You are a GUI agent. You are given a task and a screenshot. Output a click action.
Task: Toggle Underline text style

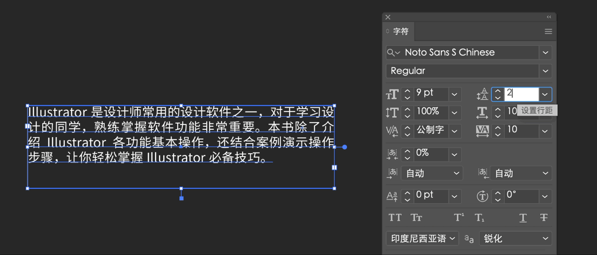(x=523, y=217)
